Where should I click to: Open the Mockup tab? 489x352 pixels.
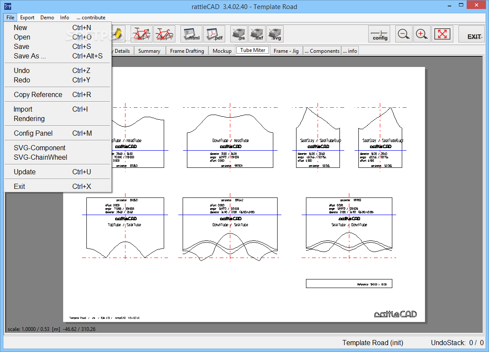(222, 51)
